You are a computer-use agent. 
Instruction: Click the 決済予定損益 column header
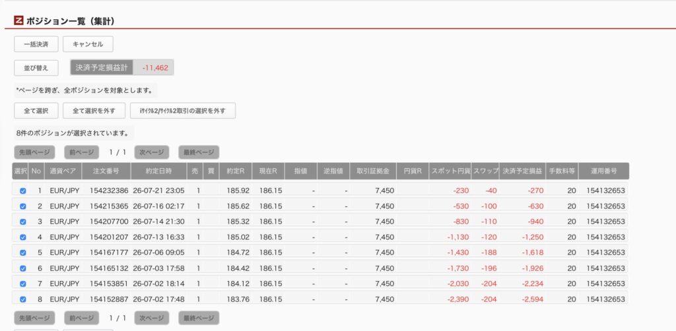pos(523,171)
